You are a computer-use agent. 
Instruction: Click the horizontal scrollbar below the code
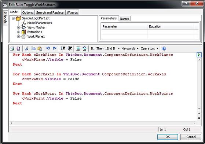click(x=103, y=123)
